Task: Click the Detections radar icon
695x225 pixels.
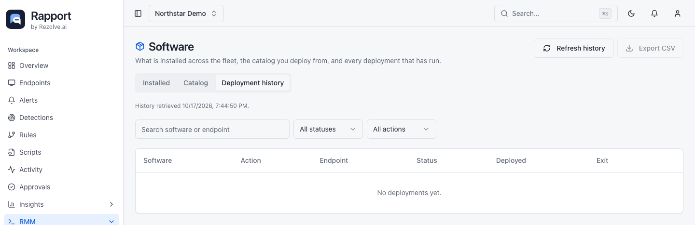Action: [12, 118]
